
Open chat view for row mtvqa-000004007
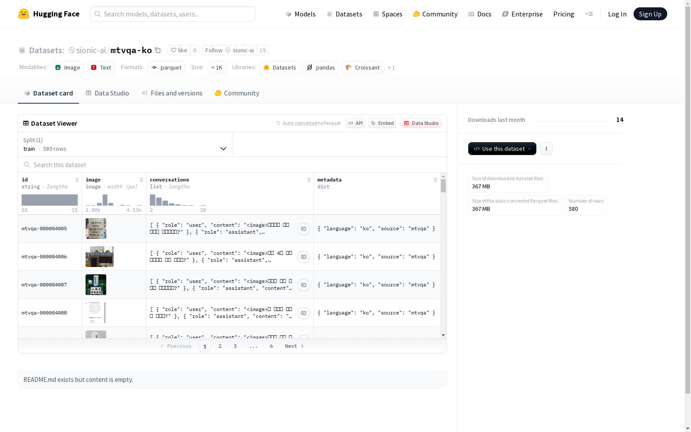(304, 285)
